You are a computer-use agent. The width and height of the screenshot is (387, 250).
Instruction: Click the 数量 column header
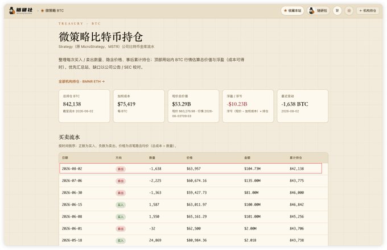pyautogui.click(x=152, y=157)
